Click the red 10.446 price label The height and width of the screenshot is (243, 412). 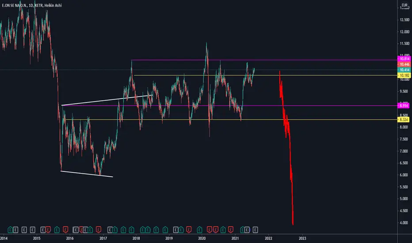[404, 65]
